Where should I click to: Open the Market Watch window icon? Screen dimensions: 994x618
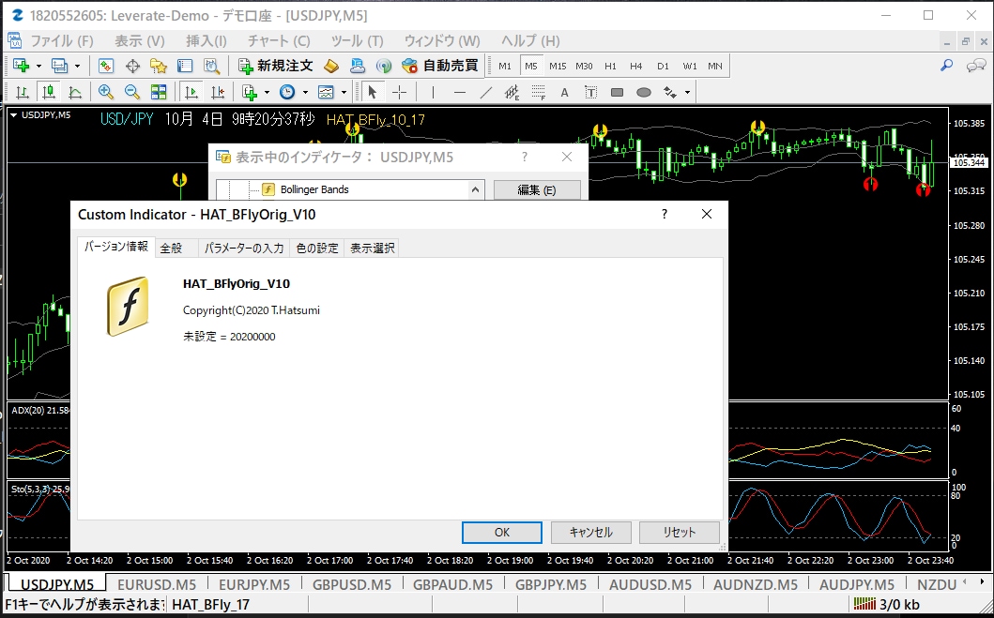tap(106, 66)
